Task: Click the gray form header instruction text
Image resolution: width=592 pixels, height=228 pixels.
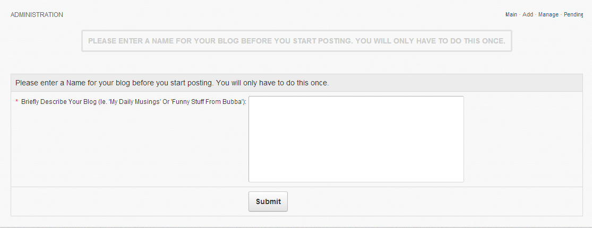Action: pos(172,83)
